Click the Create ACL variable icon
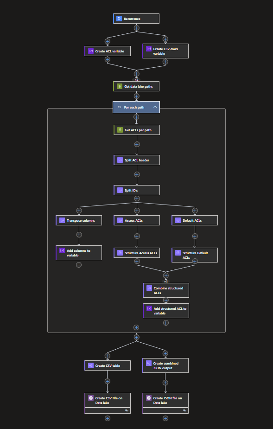 tap(90, 51)
